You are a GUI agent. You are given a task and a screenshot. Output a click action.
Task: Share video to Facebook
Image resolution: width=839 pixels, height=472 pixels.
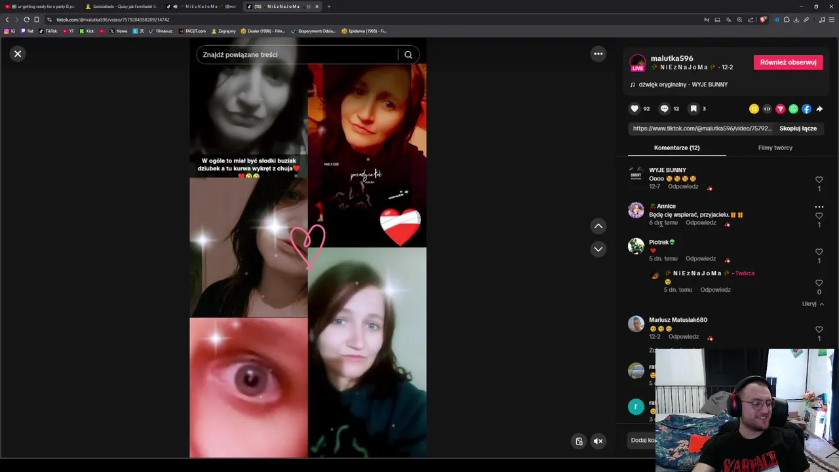coord(806,109)
